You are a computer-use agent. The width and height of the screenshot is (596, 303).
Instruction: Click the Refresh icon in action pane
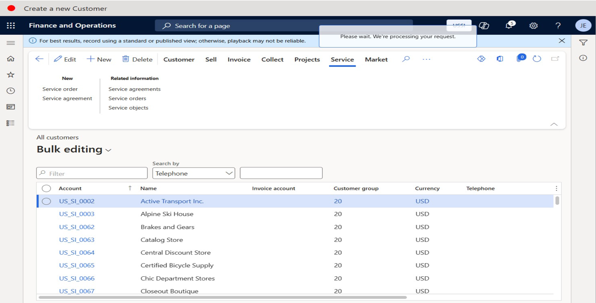[537, 59]
